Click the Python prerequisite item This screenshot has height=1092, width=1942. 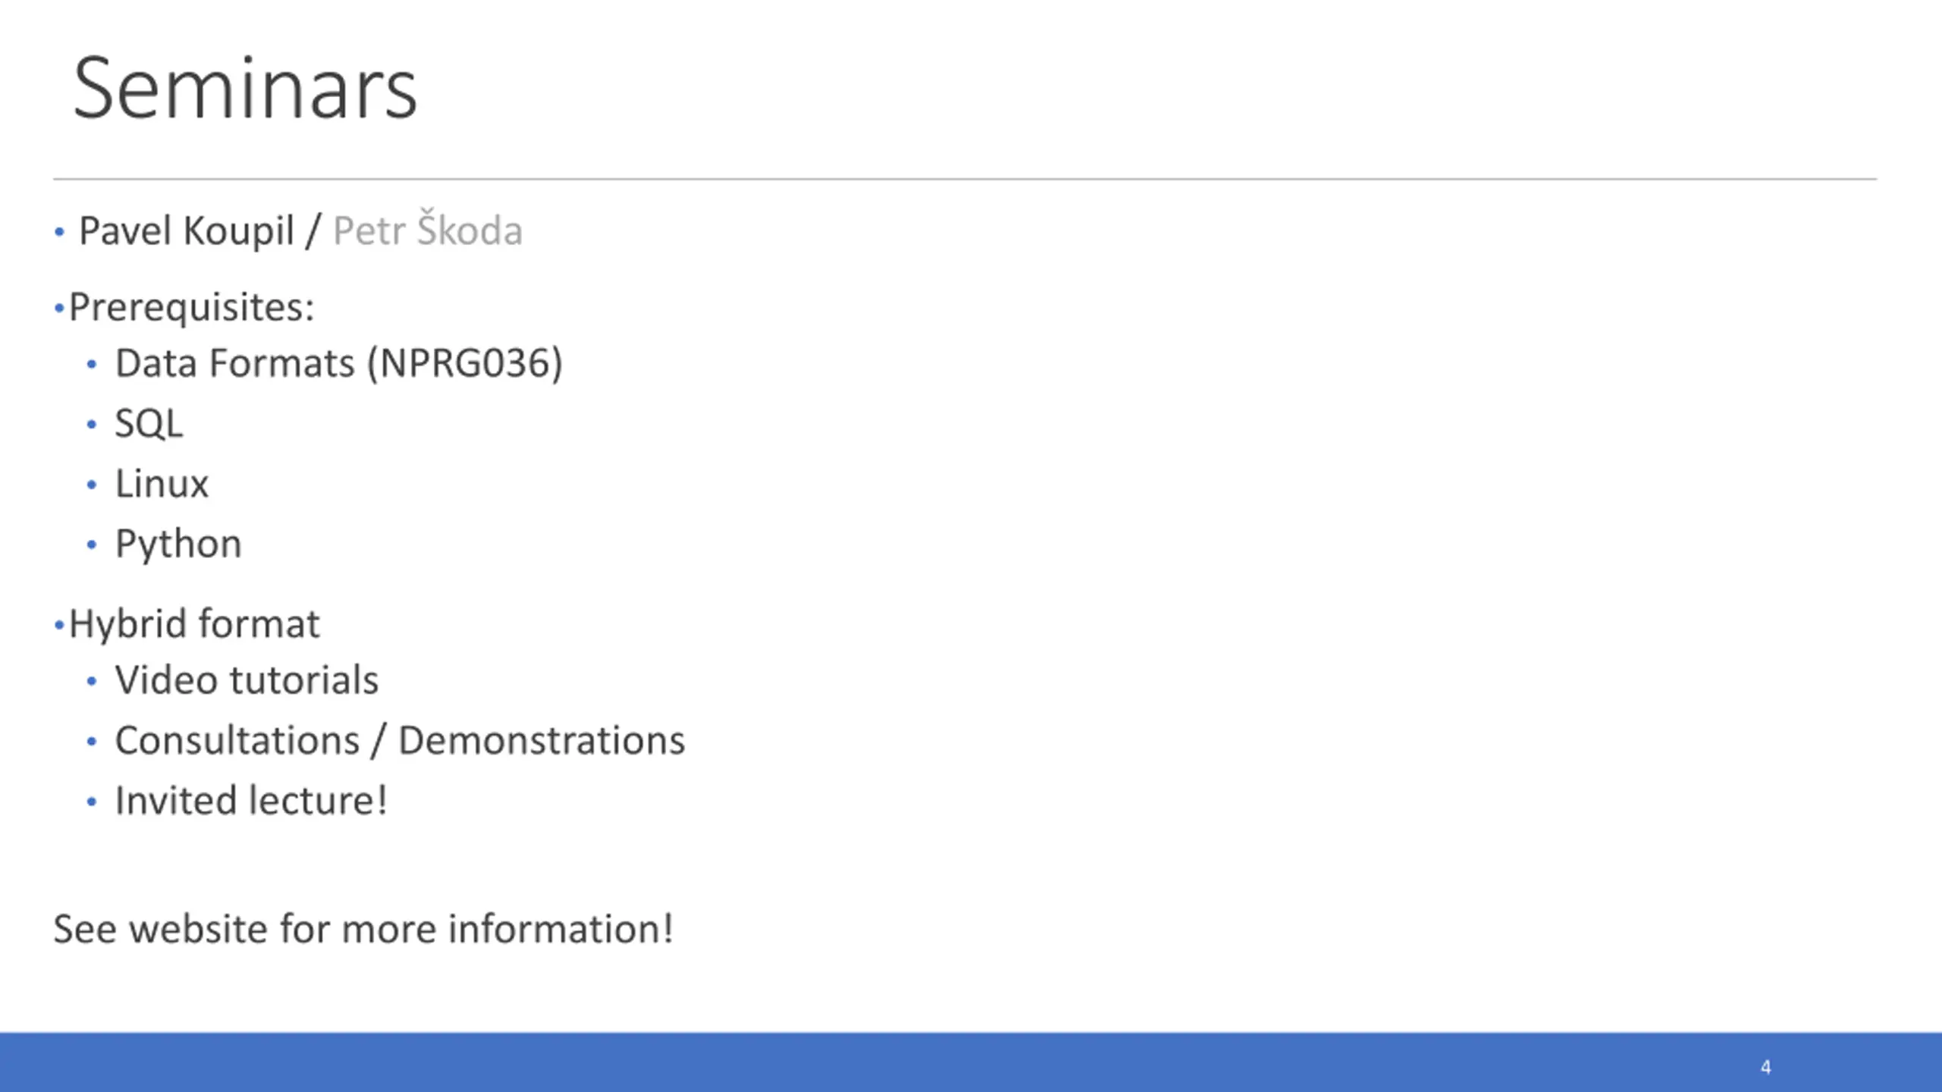point(178,544)
